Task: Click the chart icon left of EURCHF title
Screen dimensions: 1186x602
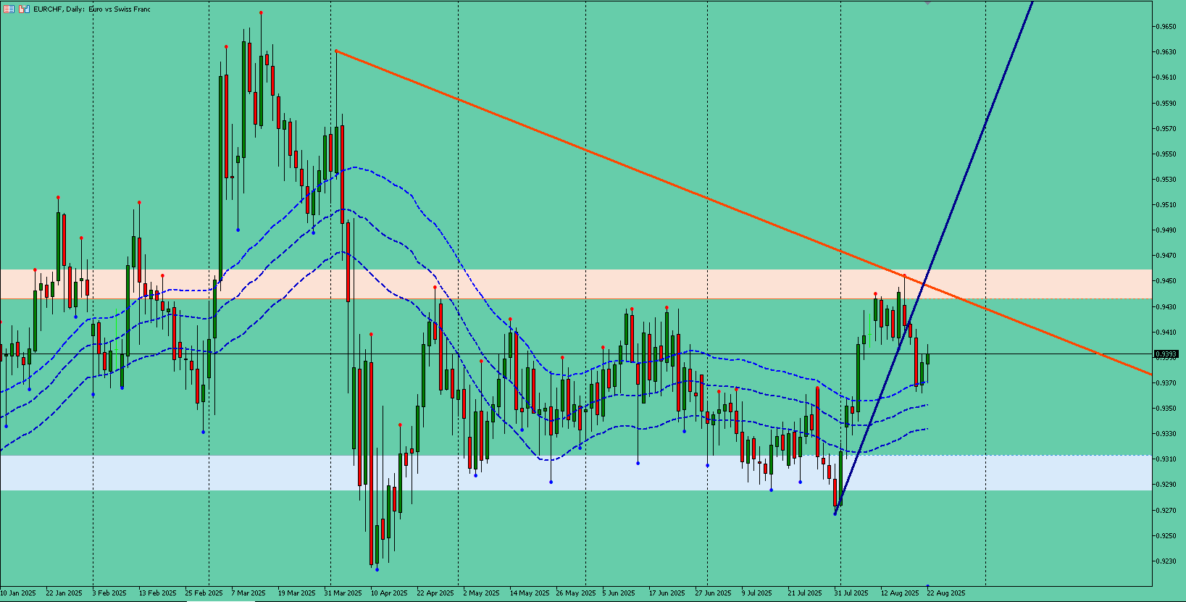Action: click(25, 9)
